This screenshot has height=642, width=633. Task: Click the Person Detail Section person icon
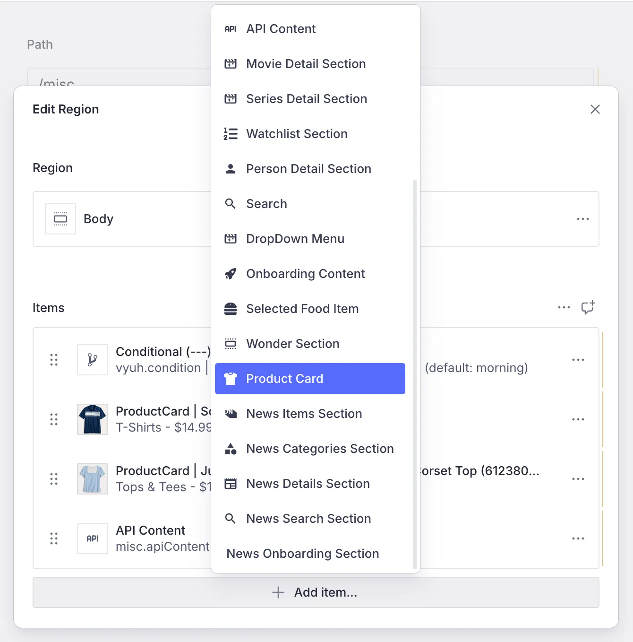[231, 169]
